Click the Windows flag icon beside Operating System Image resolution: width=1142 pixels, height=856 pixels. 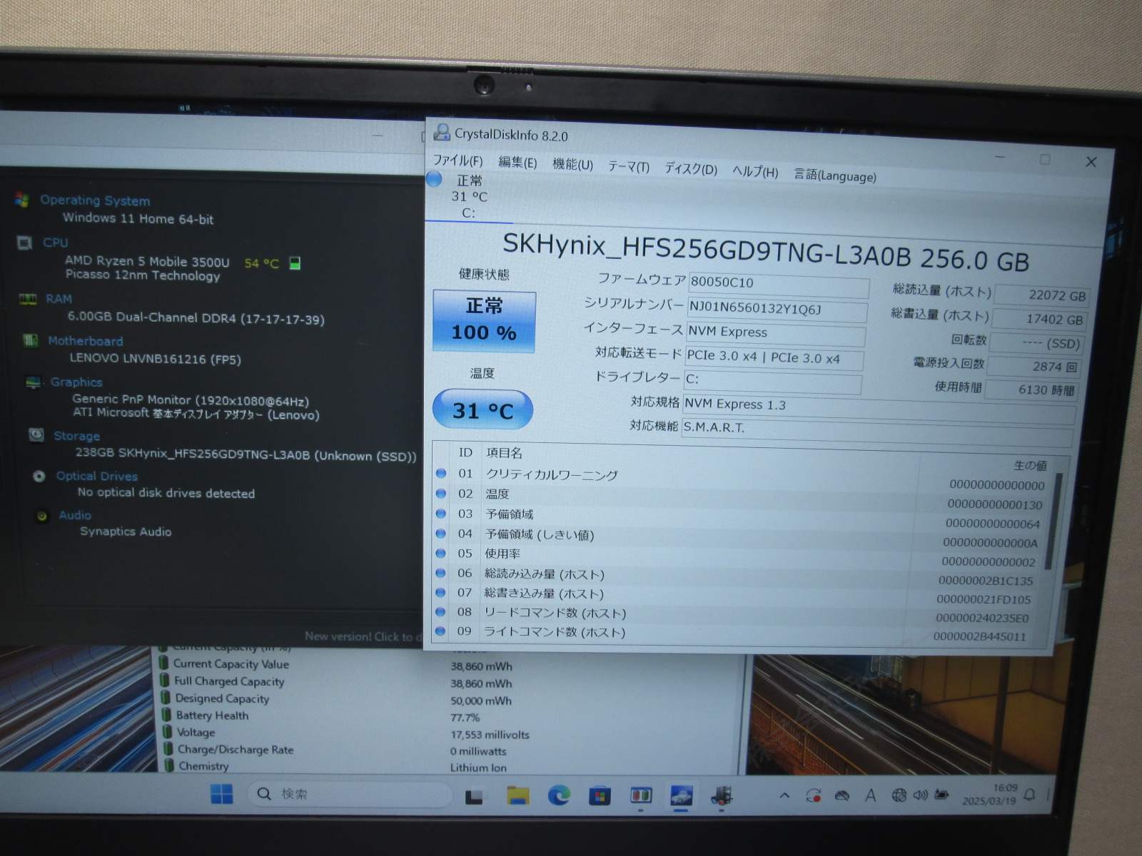(x=22, y=200)
